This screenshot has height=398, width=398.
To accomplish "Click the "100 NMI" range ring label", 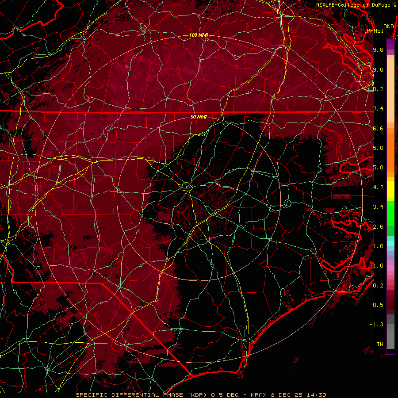I will 199,35.
